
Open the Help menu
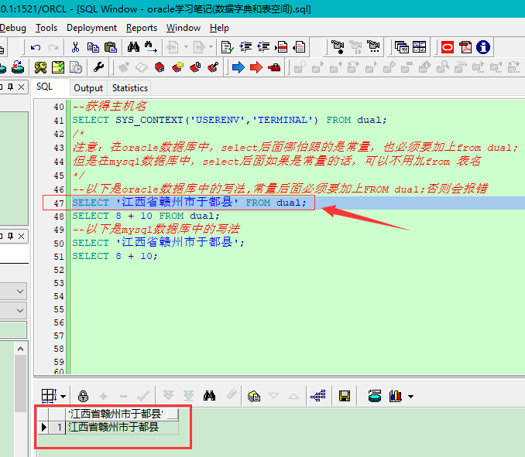(x=219, y=28)
